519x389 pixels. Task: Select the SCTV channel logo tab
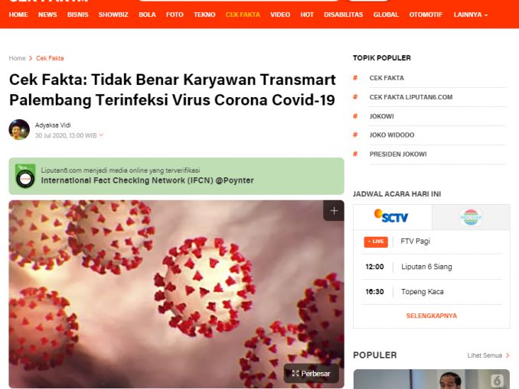click(393, 217)
